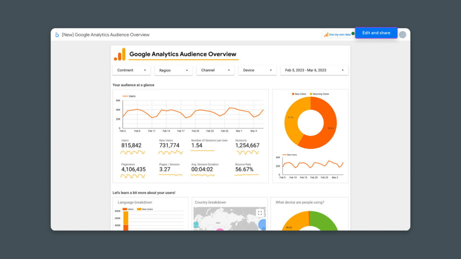This screenshot has height=259, width=461.
Task: Open the Feb 5 - Mar 6 date range picker
Action: click(x=314, y=70)
